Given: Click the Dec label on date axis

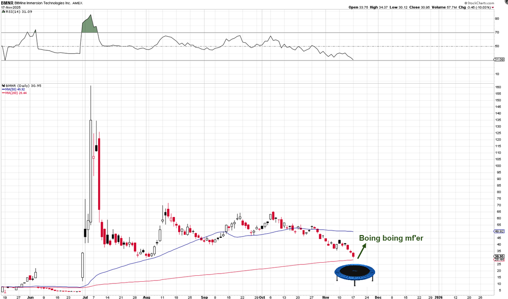Looking at the screenshot, I should (378, 298).
